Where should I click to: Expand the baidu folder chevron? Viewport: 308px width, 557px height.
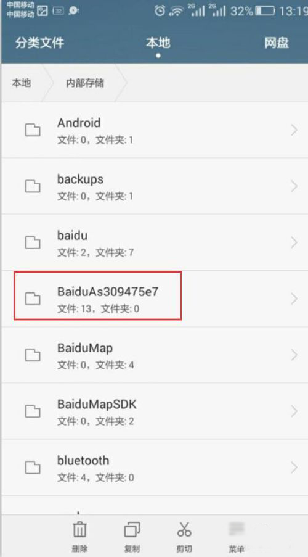(x=294, y=242)
